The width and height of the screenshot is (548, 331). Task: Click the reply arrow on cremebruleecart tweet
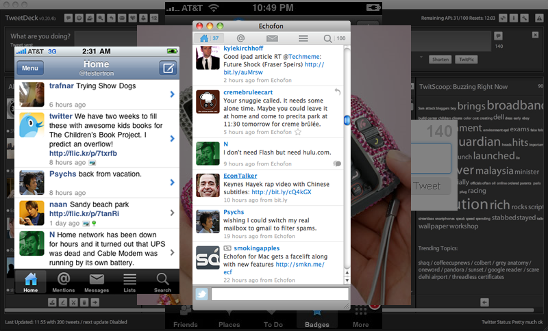point(337,92)
